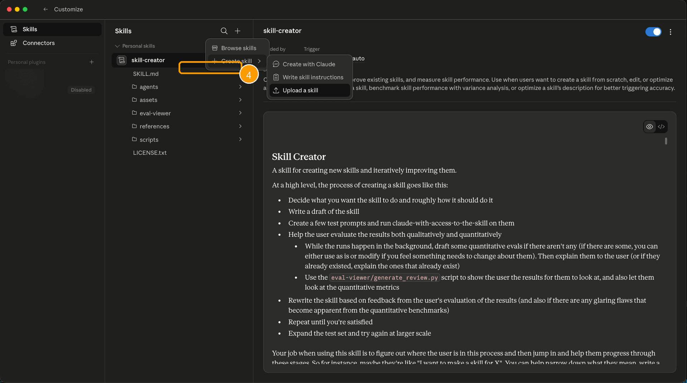
Task: Click the auto trigger value
Action: click(x=358, y=58)
